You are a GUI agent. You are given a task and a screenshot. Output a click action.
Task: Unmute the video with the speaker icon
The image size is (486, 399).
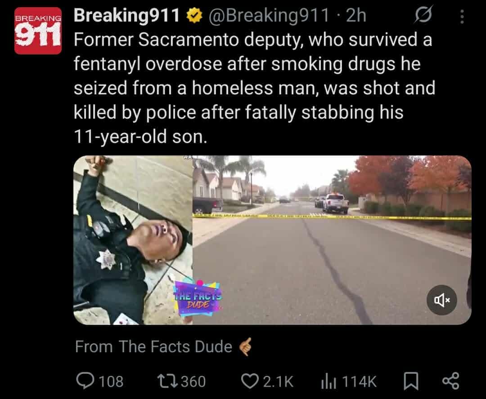(442, 300)
